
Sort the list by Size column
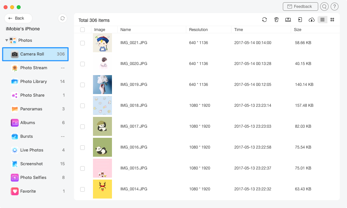(298, 30)
